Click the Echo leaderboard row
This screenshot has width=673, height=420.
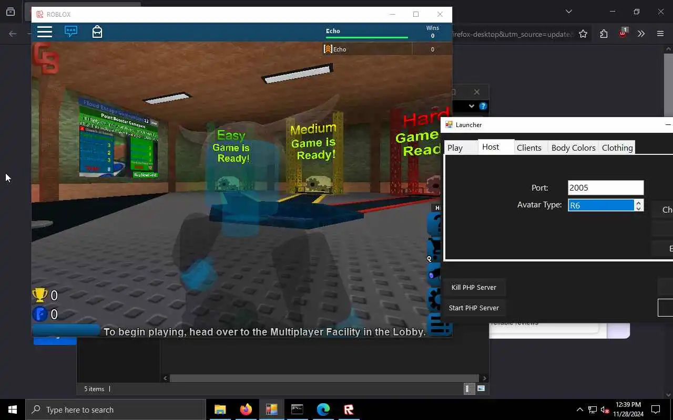(387, 49)
